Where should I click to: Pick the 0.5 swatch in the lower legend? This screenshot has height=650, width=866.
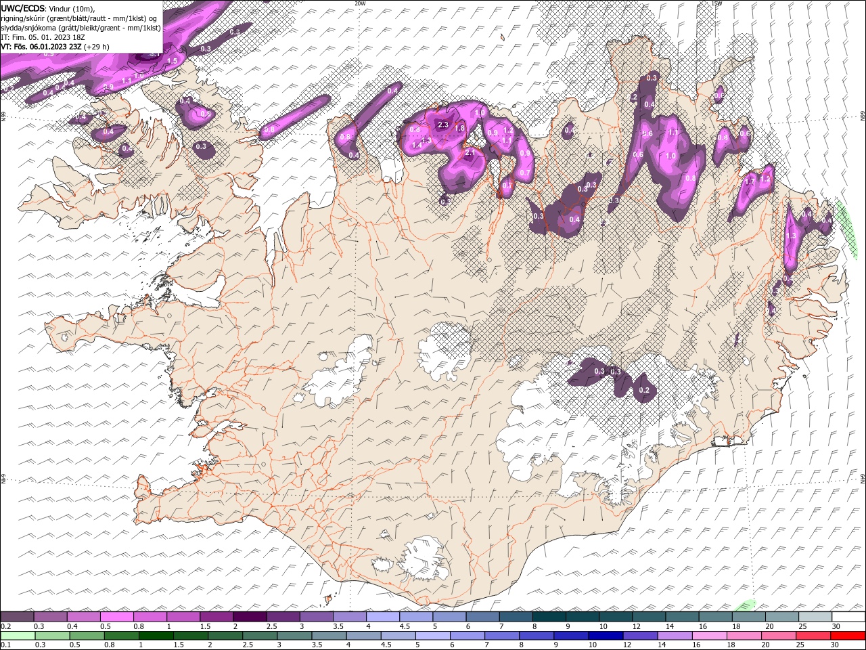tap(87, 636)
